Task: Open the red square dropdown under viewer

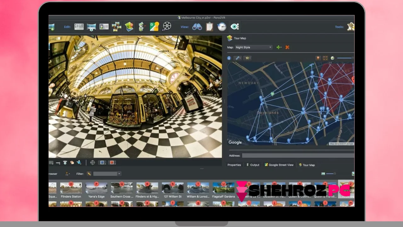Action: pos(112,163)
